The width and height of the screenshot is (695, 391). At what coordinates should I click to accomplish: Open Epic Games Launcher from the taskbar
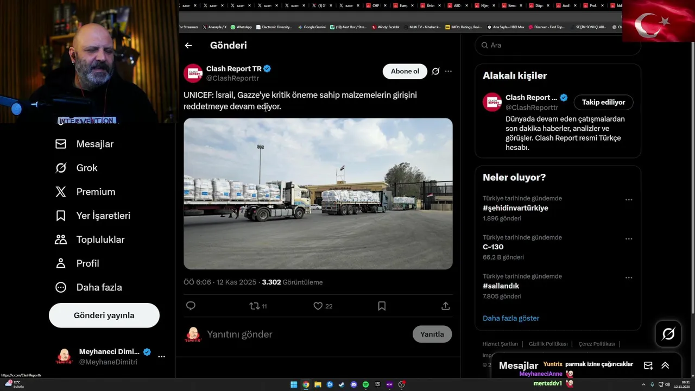[377, 384]
